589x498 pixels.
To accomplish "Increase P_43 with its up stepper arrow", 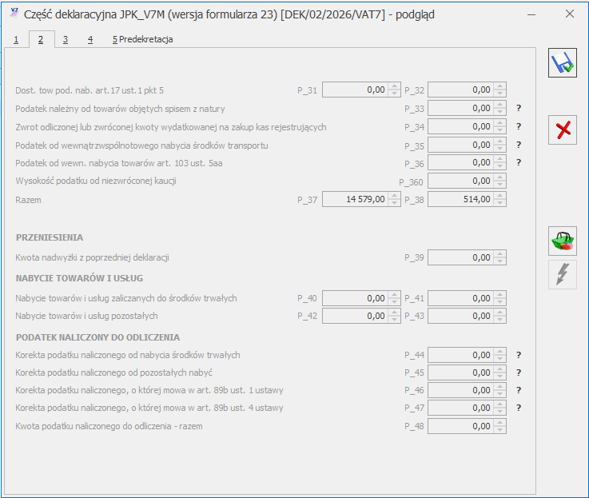I will 500,313.
